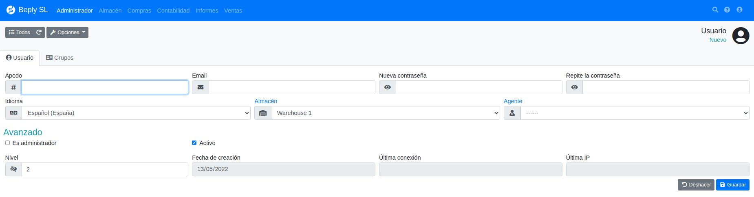The image size is (754, 197).
Task: Uncheck the Activo checkbox
Action: [x=194, y=143]
